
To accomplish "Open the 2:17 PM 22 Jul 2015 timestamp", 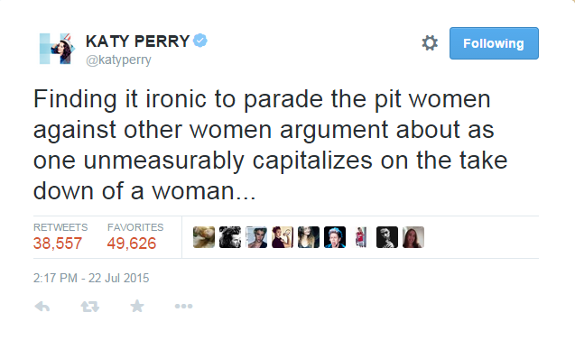I will pos(91,278).
